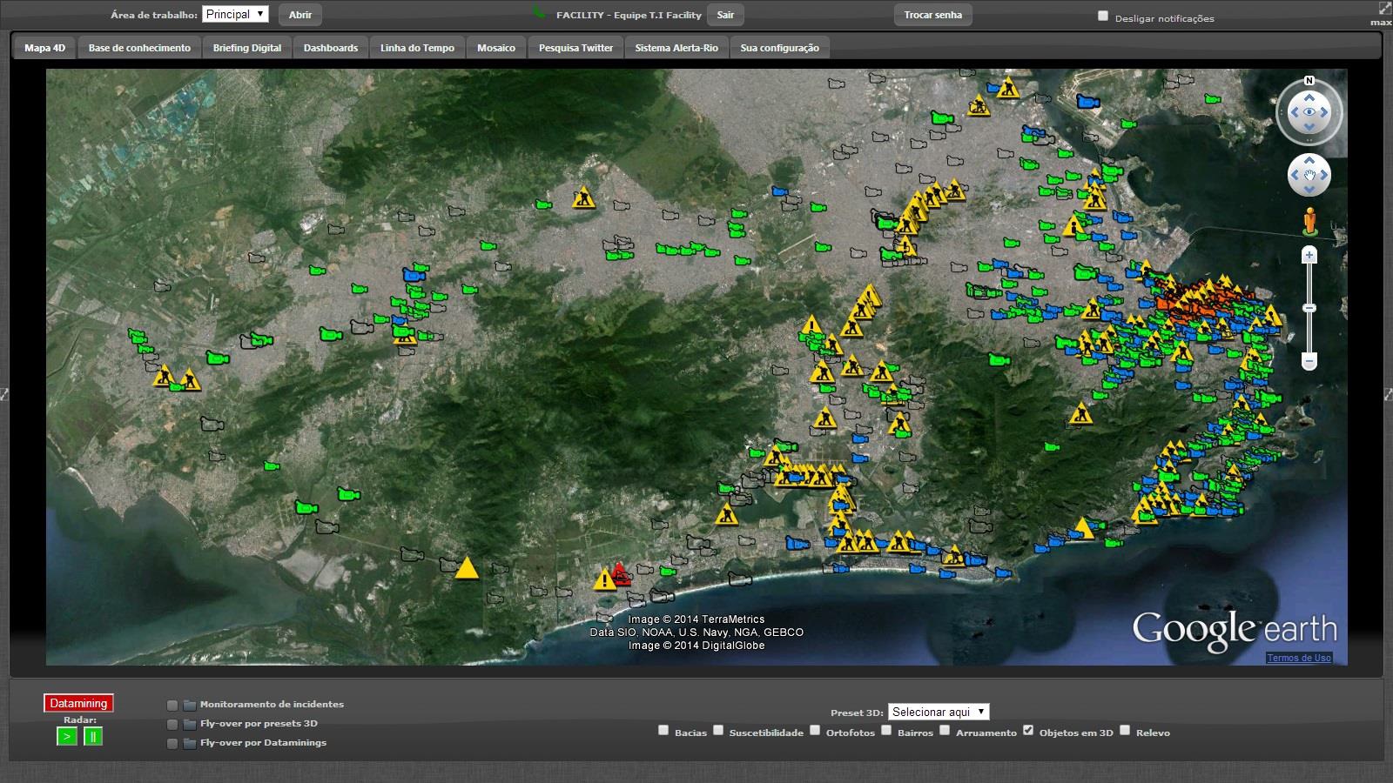Toggle the Desligar notificações checkbox

coord(1103,16)
